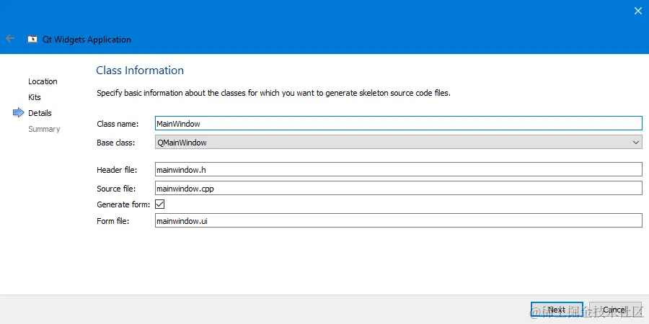The width and height of the screenshot is (649, 324).
Task: Focus the Source file input field
Action: 399,189
